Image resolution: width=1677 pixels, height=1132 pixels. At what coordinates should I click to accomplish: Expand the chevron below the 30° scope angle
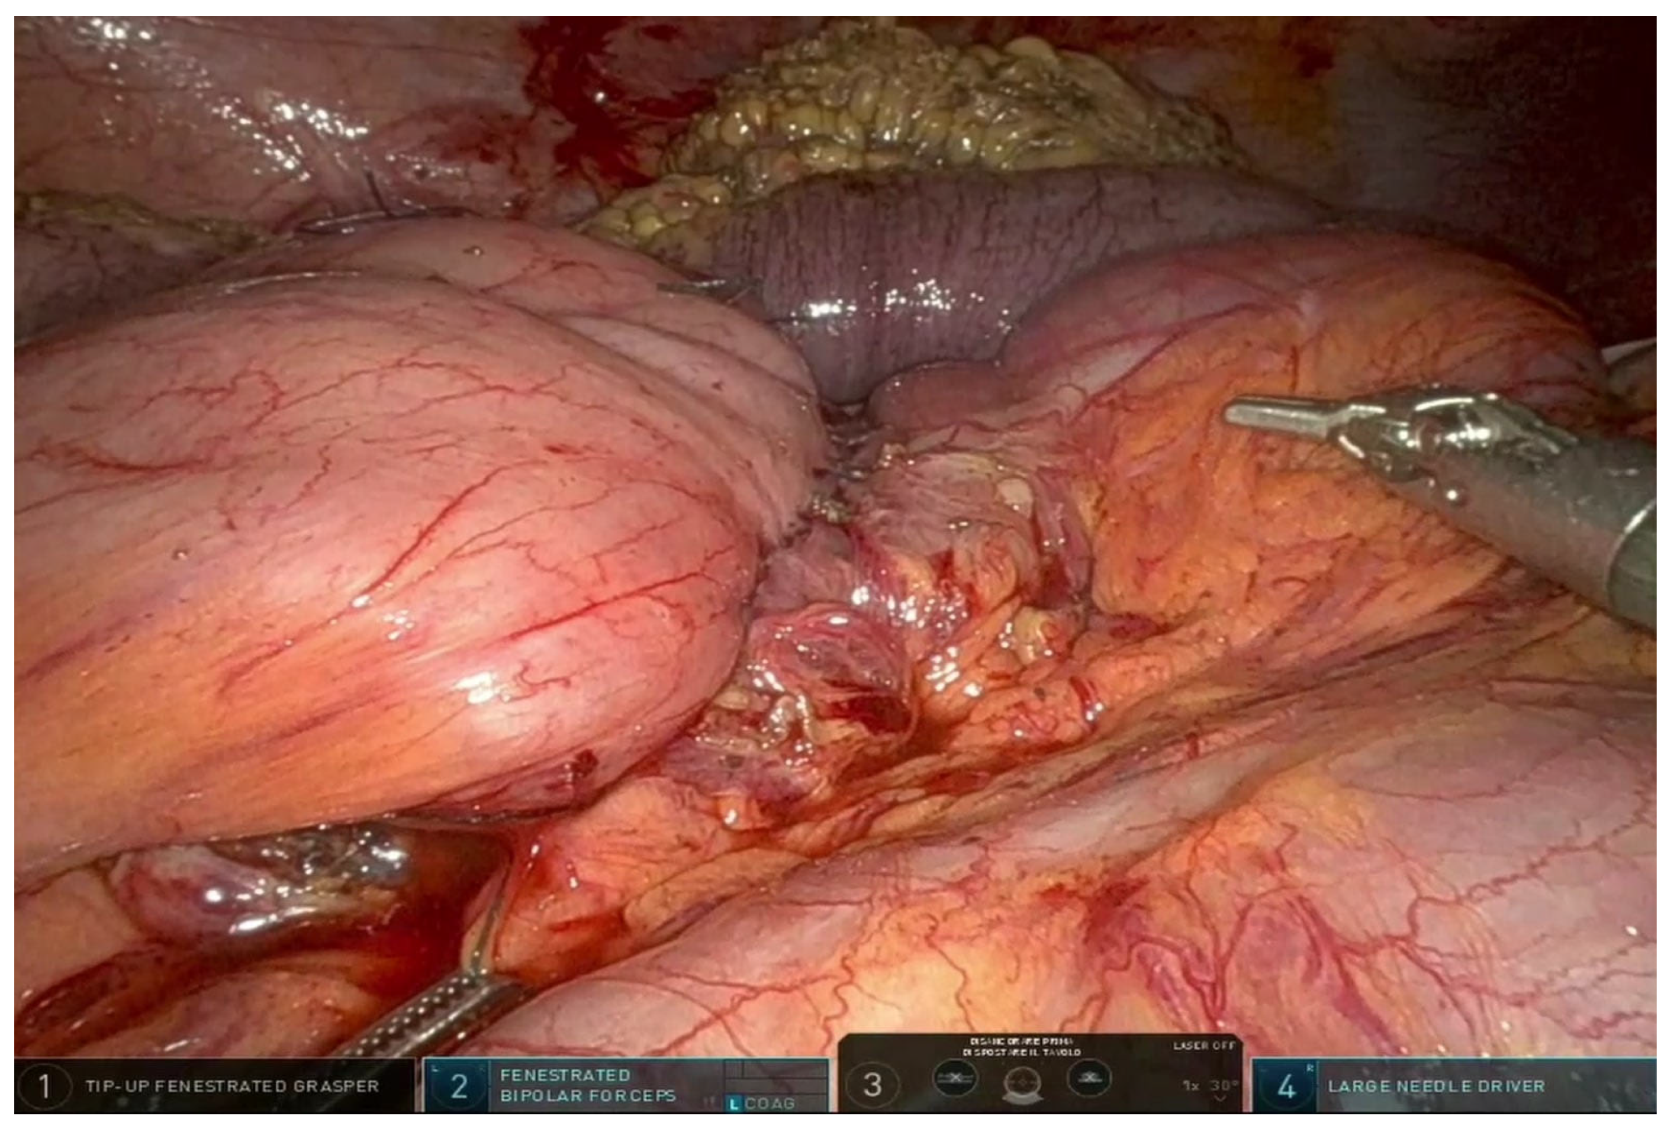[x=1219, y=1099]
